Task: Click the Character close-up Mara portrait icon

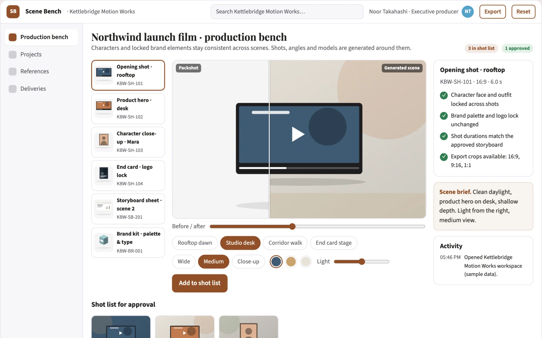Action: click(104, 142)
